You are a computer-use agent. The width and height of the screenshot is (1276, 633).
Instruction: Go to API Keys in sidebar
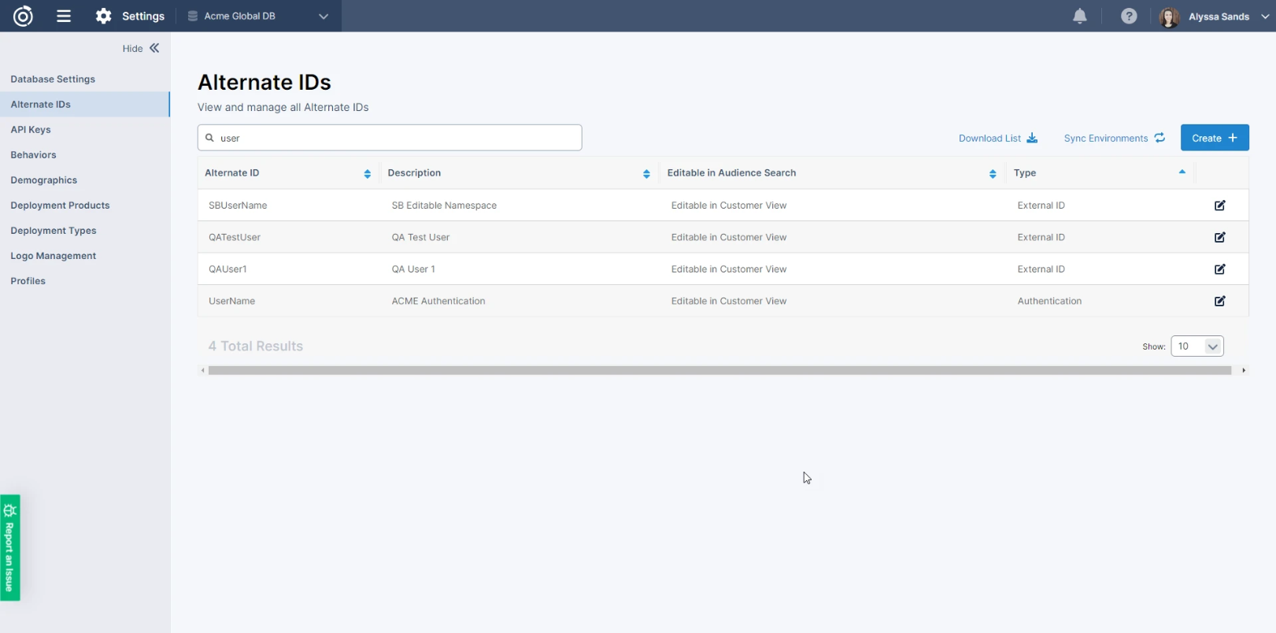31,130
